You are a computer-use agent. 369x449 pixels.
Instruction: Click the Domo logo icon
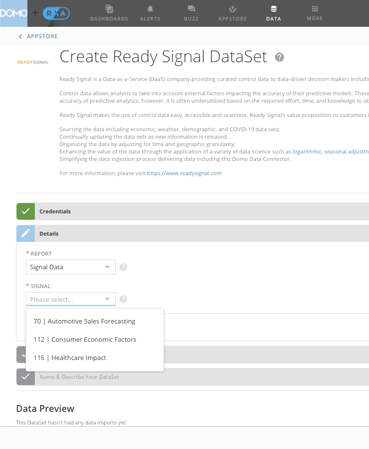(x=14, y=13)
